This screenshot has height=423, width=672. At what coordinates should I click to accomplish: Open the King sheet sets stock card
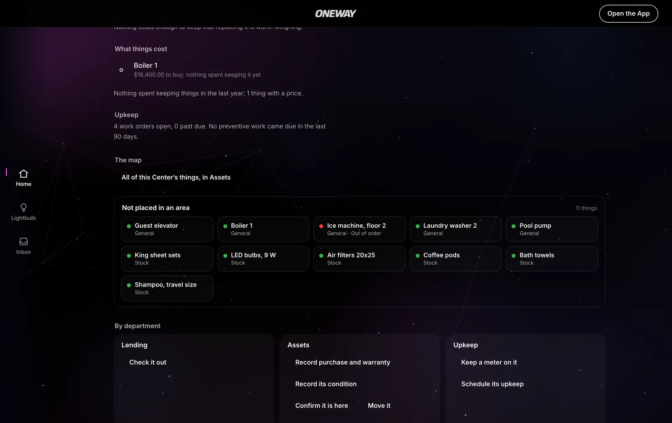tap(167, 259)
